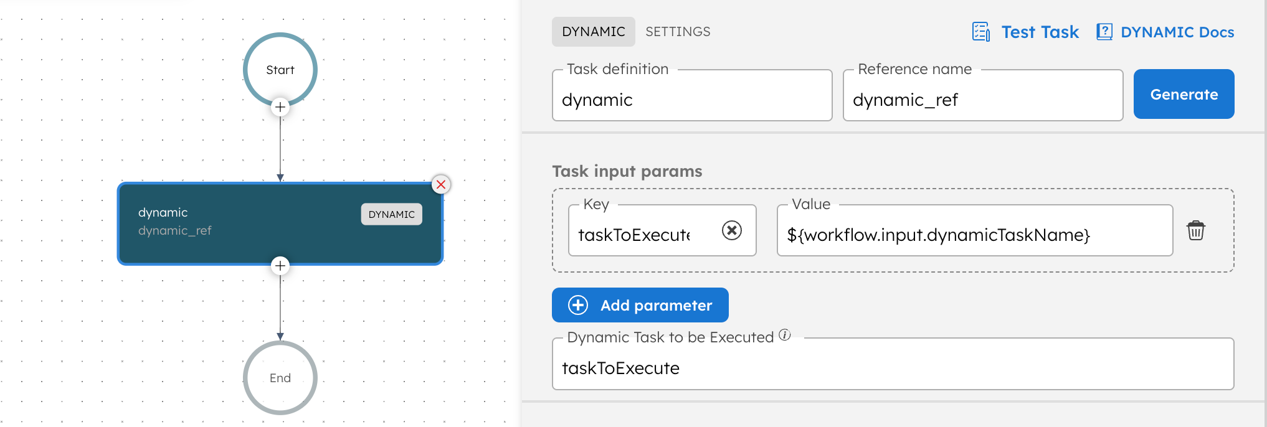
Task: Click the Value field with workflow.input.dynamicTaskName
Action: point(975,231)
